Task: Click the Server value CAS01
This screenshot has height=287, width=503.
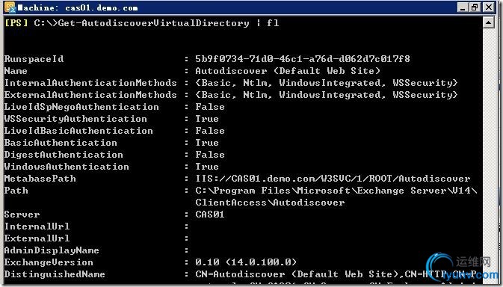Action: (x=210, y=215)
